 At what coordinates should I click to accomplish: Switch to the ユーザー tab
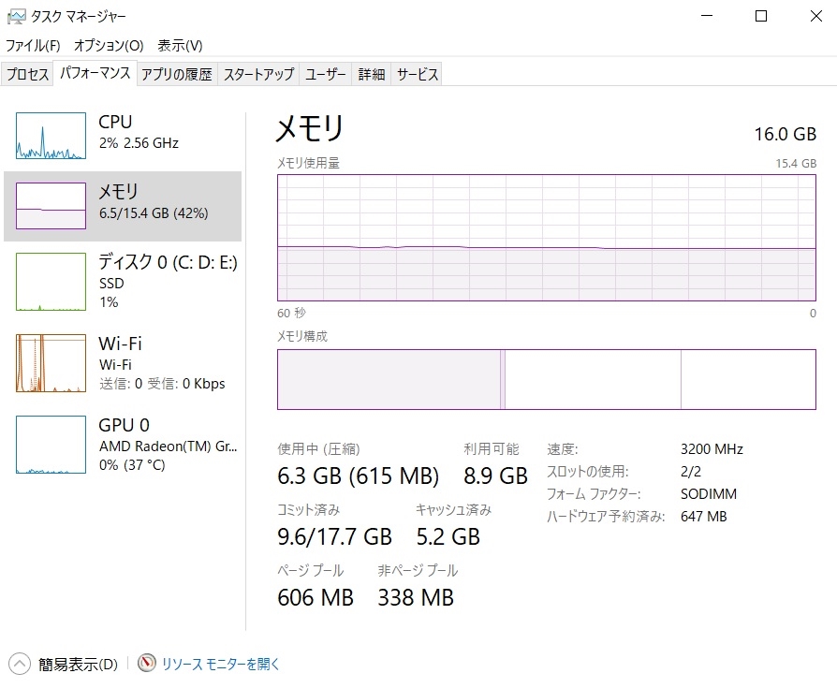point(326,75)
